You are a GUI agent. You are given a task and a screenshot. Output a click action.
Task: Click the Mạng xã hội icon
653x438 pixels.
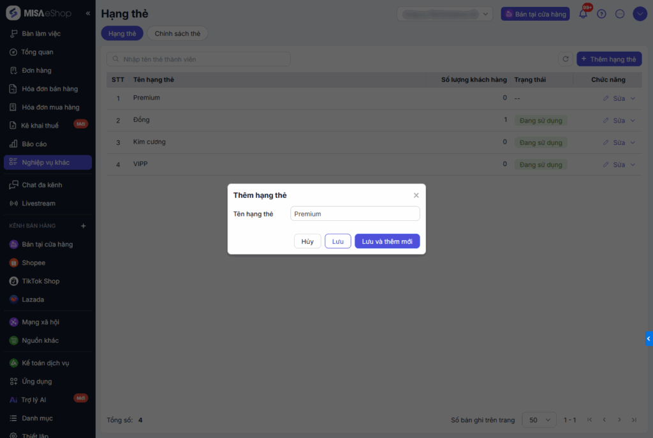[x=13, y=322]
